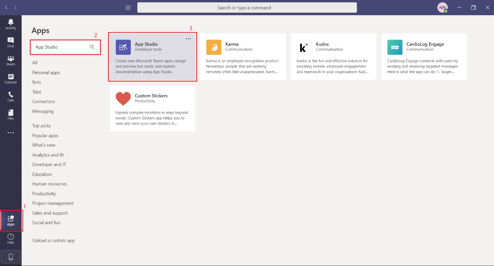Open Files in the sidebar
494x266 pixels.
11,115
